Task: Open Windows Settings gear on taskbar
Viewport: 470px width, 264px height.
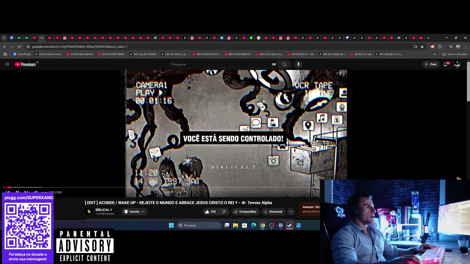Action: click(x=281, y=225)
